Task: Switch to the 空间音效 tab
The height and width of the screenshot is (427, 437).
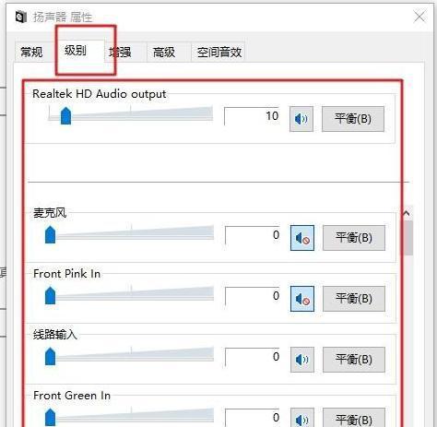Action: click(219, 52)
